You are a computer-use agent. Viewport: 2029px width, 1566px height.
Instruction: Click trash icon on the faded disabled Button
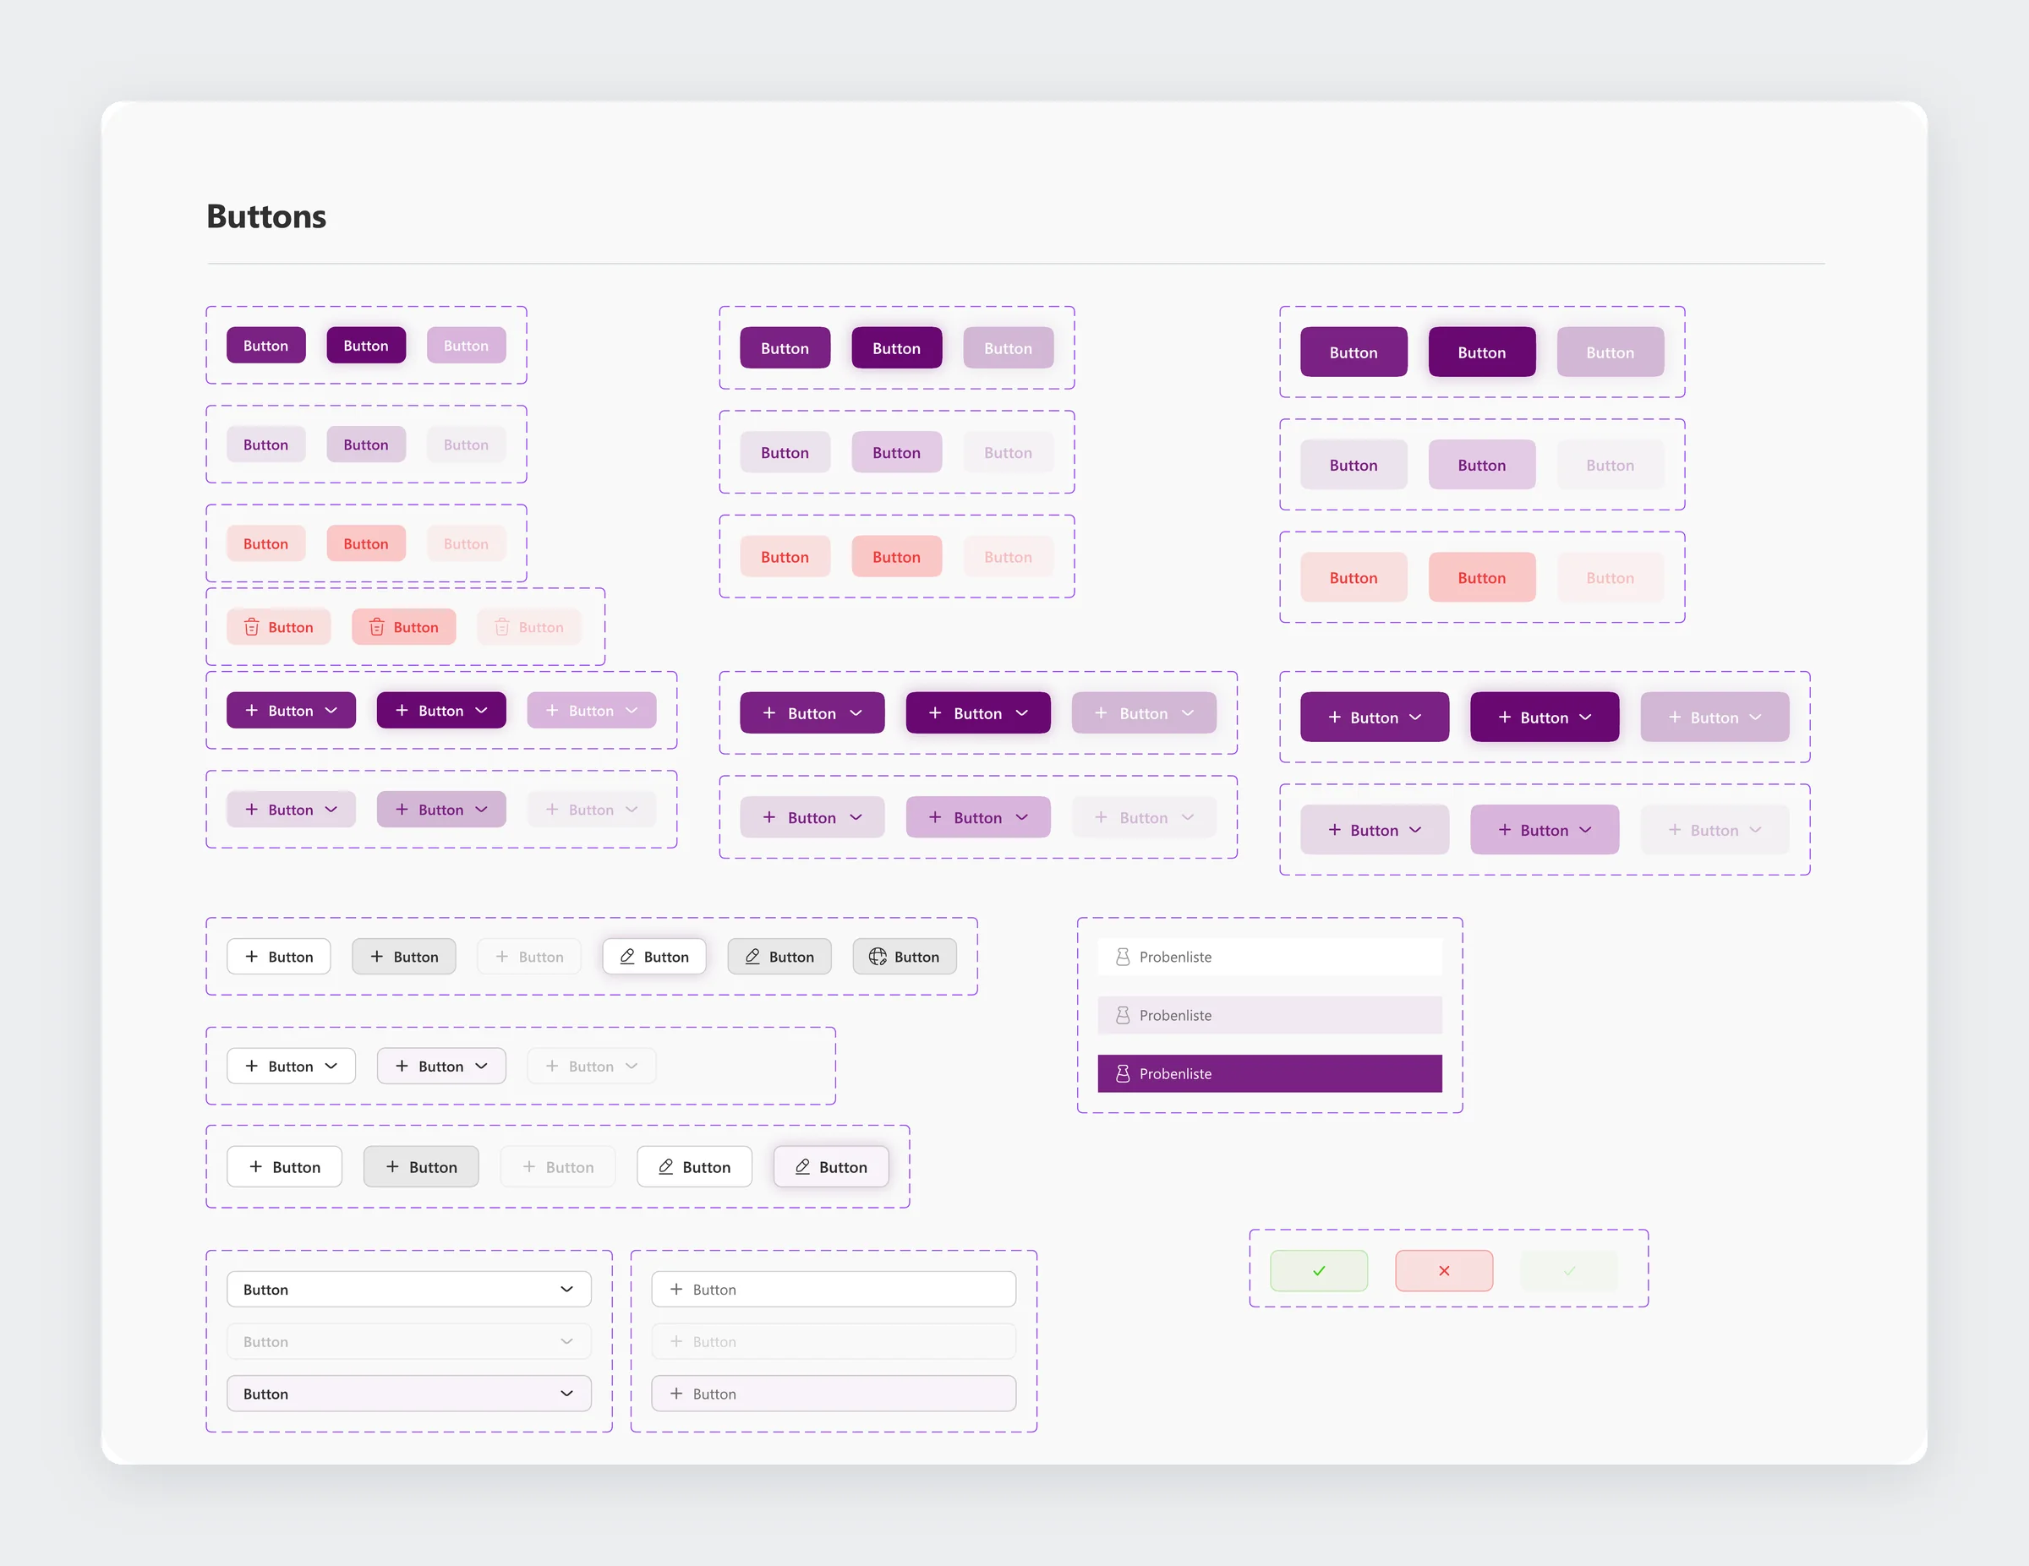pos(501,627)
